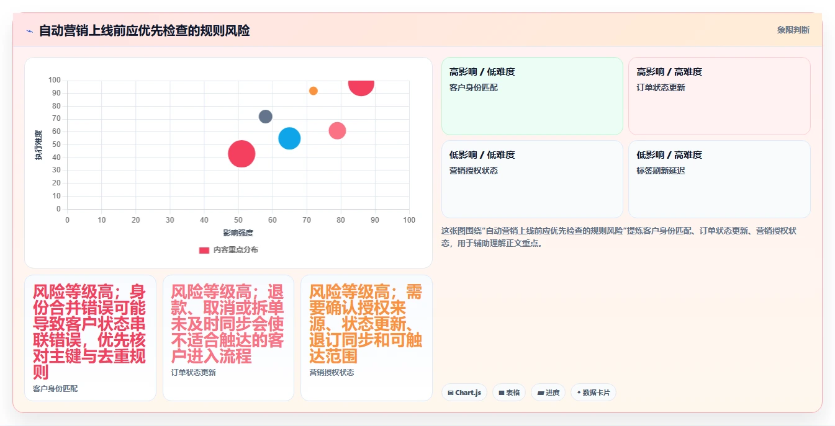The image size is (835, 426).
Task: Click 标签刷新延迟 text in quadrant
Action: click(661, 171)
